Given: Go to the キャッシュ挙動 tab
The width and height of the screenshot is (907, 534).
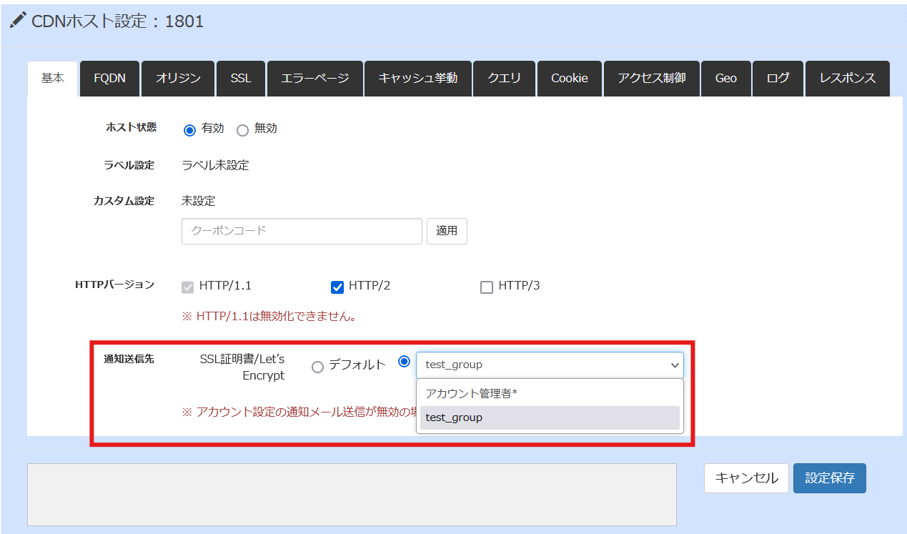Looking at the screenshot, I should click(x=418, y=79).
